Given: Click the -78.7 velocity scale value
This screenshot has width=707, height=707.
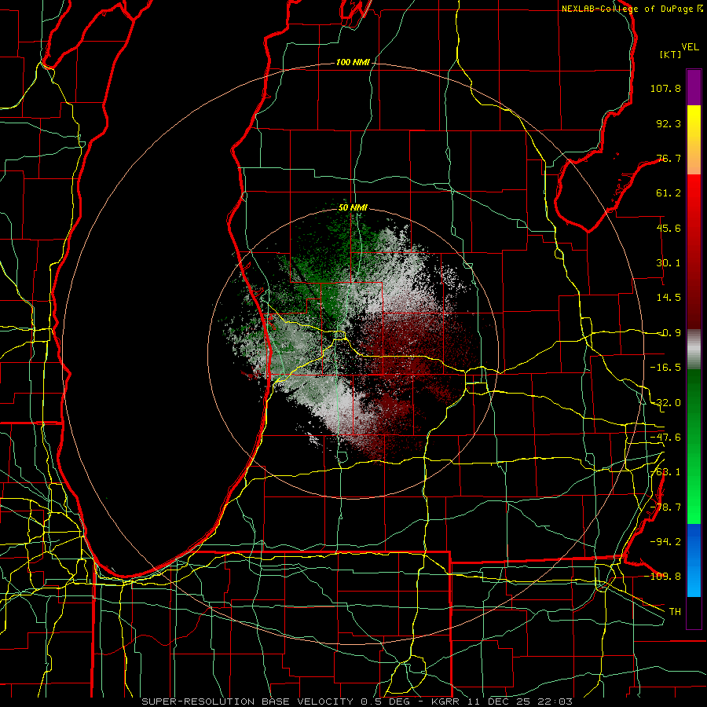Looking at the screenshot, I should click(x=665, y=507).
